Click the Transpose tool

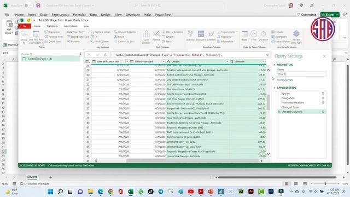pyautogui.click(x=52, y=32)
